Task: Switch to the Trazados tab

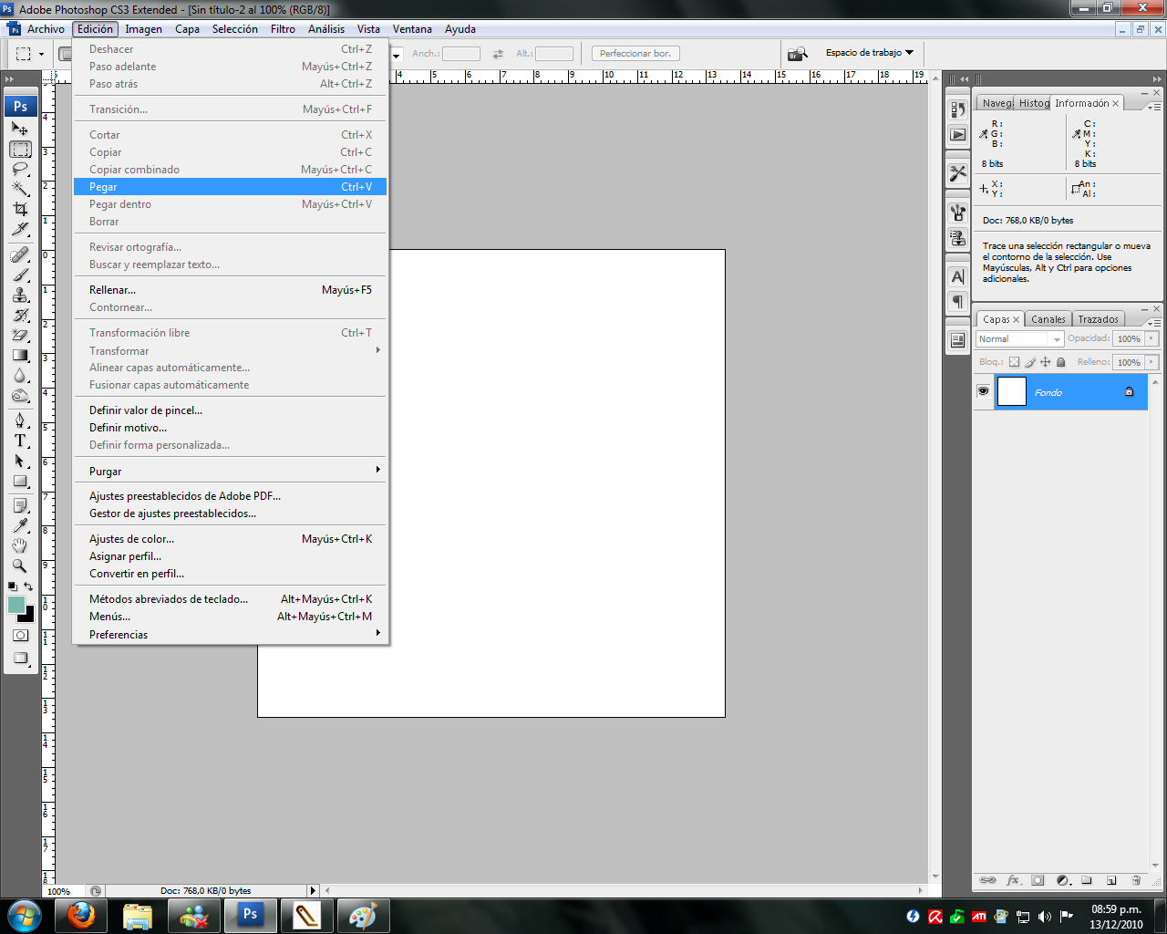Action: click(1098, 319)
